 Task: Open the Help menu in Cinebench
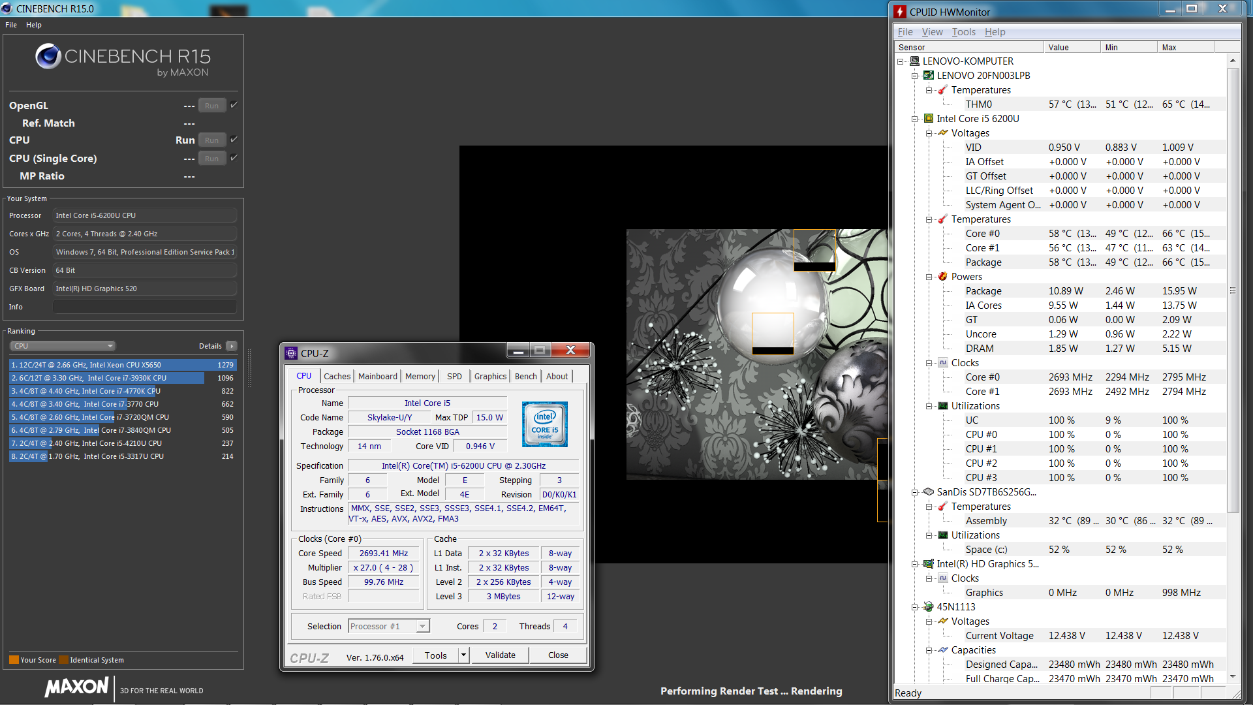pos(34,25)
